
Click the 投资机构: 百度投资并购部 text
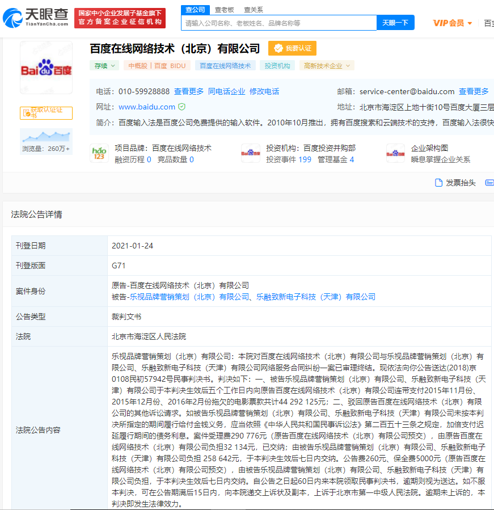coord(311,148)
